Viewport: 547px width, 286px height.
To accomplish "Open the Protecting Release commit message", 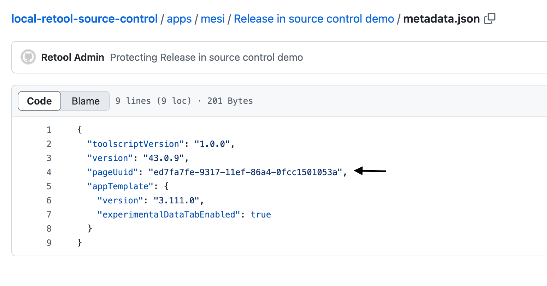I will (206, 57).
